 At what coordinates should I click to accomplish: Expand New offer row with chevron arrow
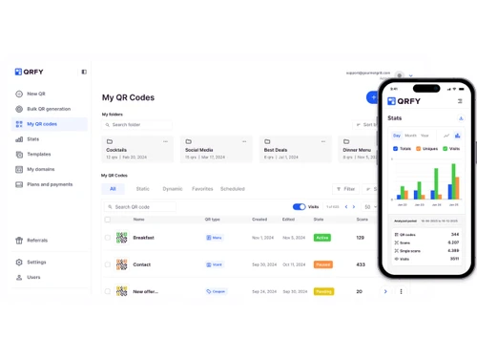pos(385,291)
